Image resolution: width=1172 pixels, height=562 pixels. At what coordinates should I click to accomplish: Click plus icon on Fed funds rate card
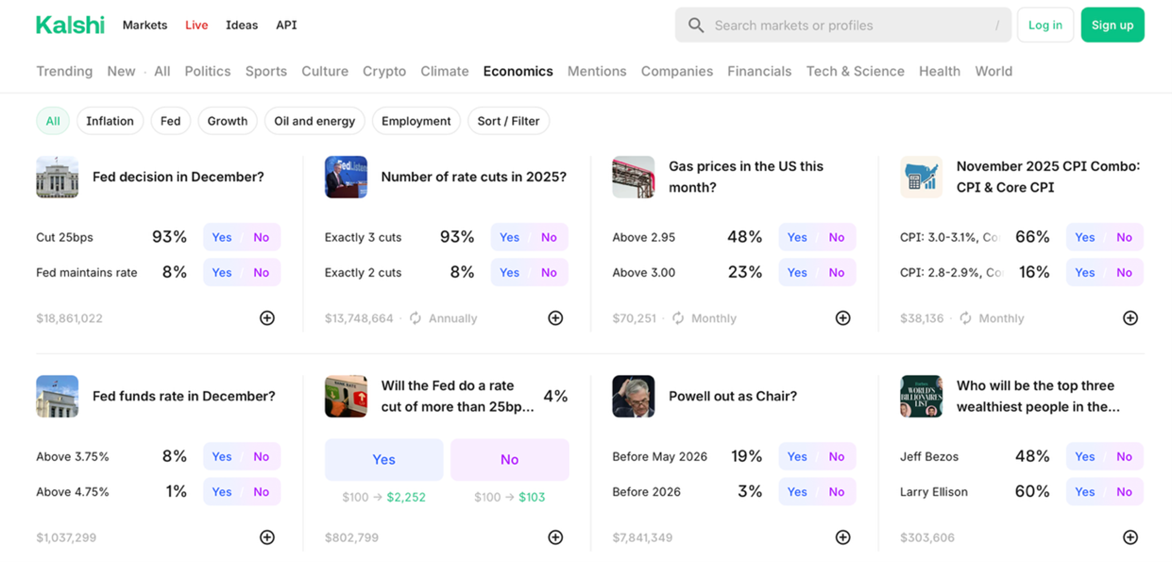click(267, 537)
